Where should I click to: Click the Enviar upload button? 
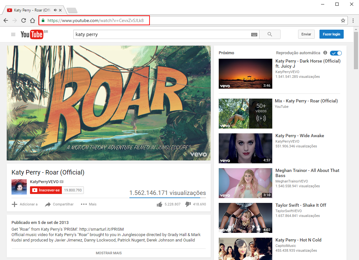306,34
